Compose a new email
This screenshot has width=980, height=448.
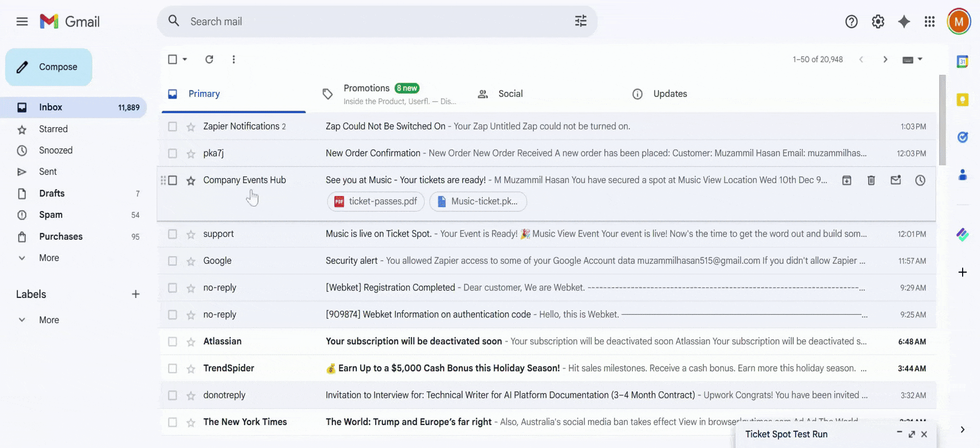[49, 67]
